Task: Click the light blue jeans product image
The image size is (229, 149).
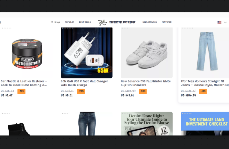Action: tap(205, 53)
